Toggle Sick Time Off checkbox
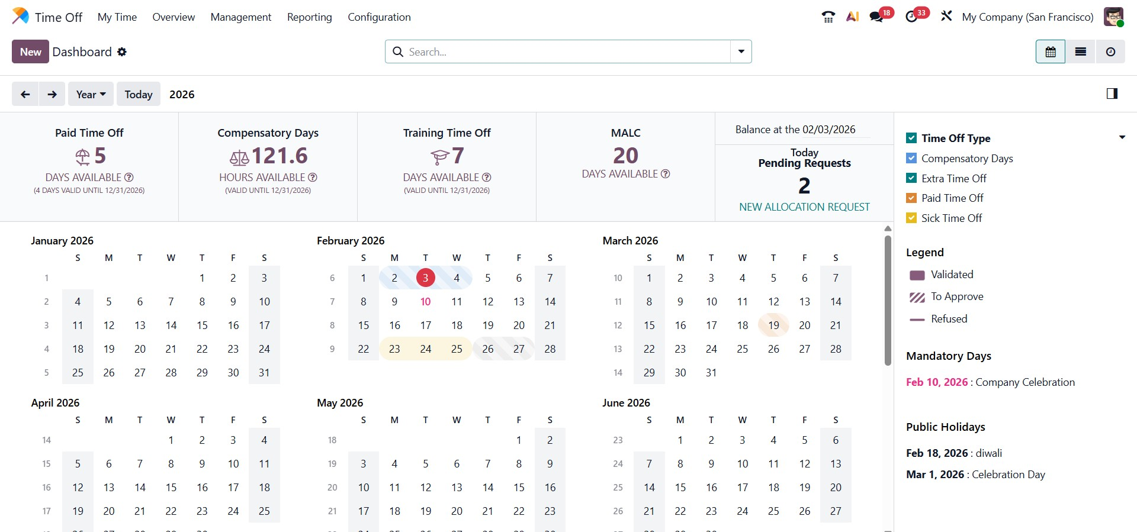 click(911, 218)
